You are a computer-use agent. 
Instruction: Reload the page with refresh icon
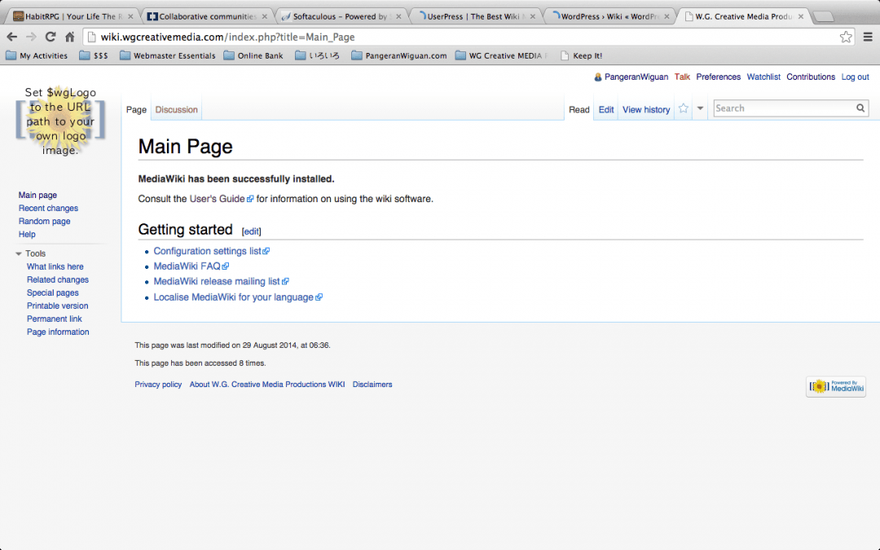point(51,37)
